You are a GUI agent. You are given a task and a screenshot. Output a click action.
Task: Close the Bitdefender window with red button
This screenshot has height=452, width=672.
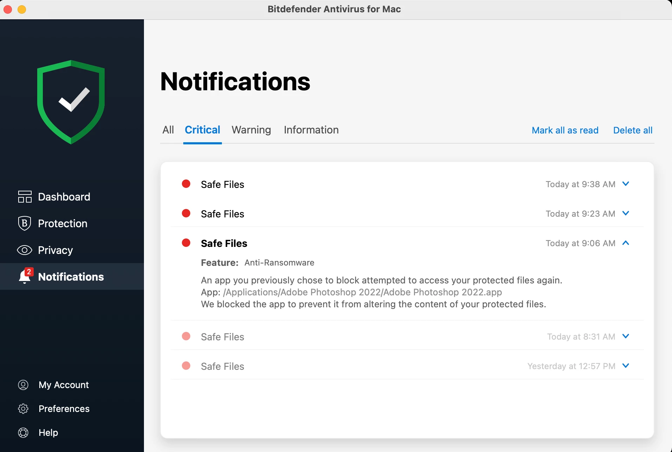click(x=8, y=9)
